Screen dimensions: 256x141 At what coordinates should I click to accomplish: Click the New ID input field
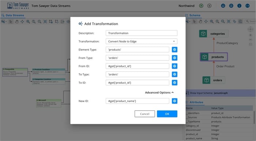[138, 101]
